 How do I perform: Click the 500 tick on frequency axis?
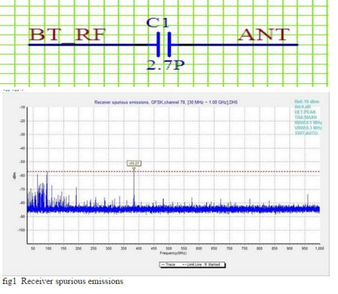pos(169,248)
